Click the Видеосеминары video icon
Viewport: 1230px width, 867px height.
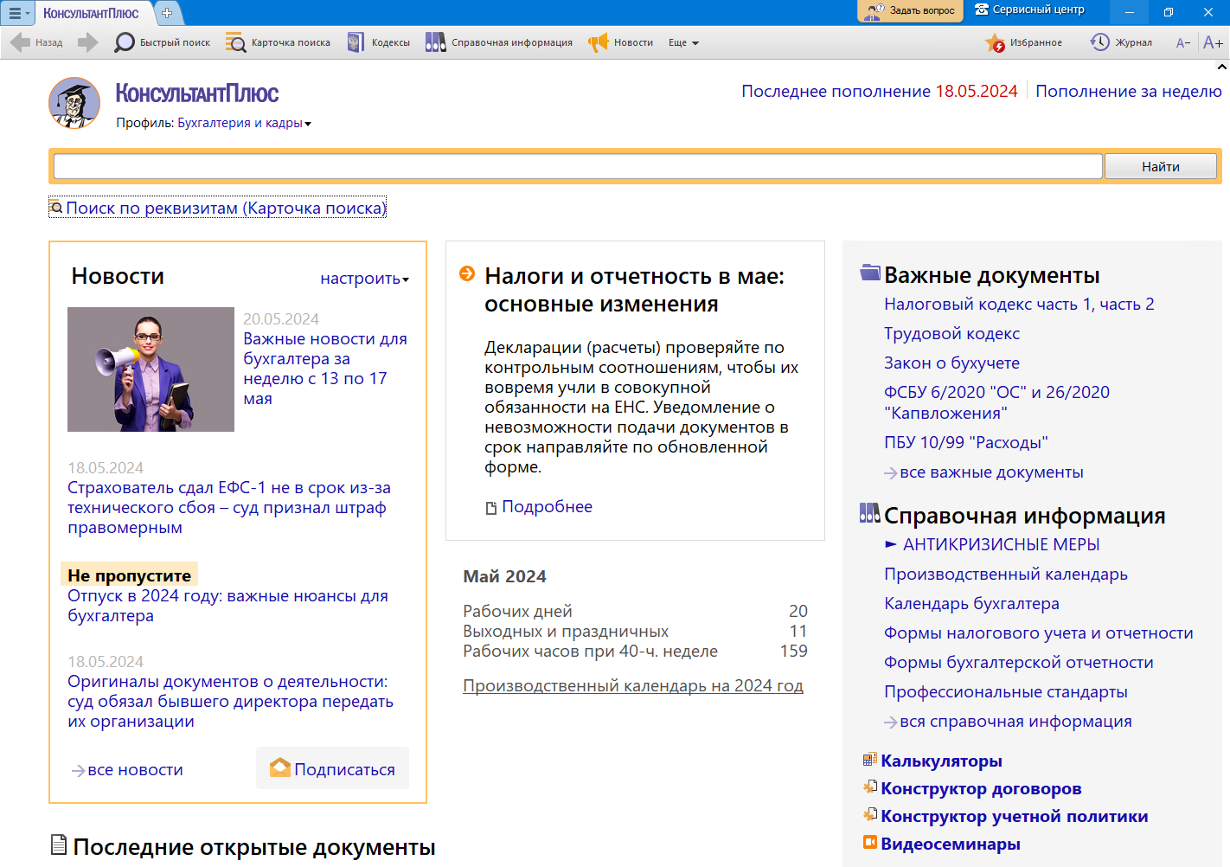[870, 842]
